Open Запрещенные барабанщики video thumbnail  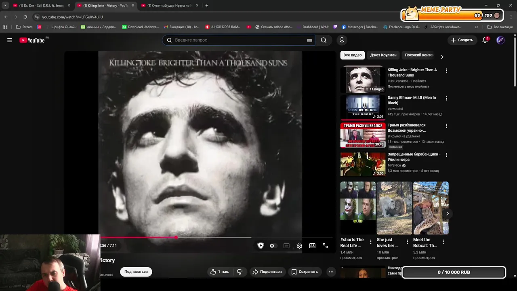[x=363, y=164]
